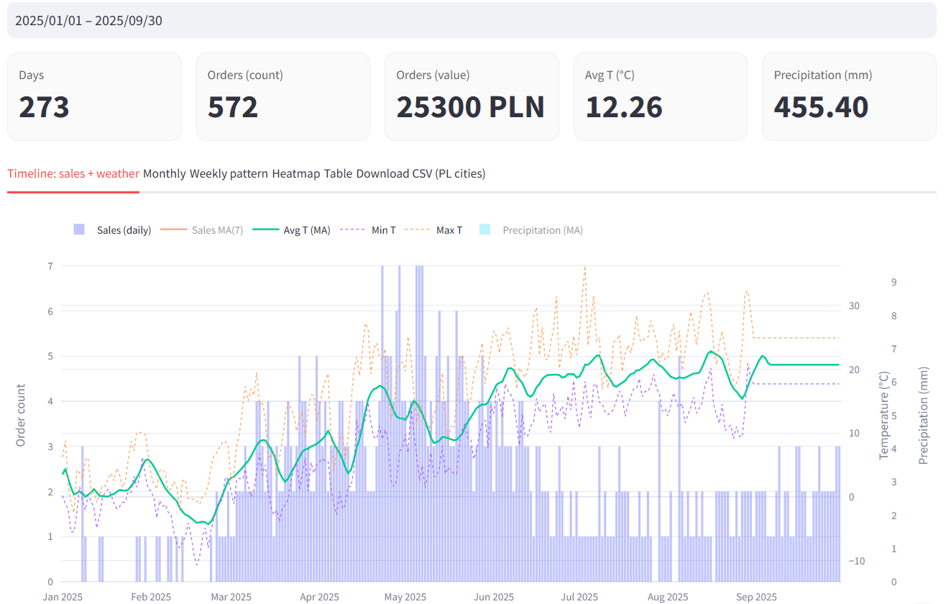Click the purple dashed Min T legend icon

click(352, 230)
